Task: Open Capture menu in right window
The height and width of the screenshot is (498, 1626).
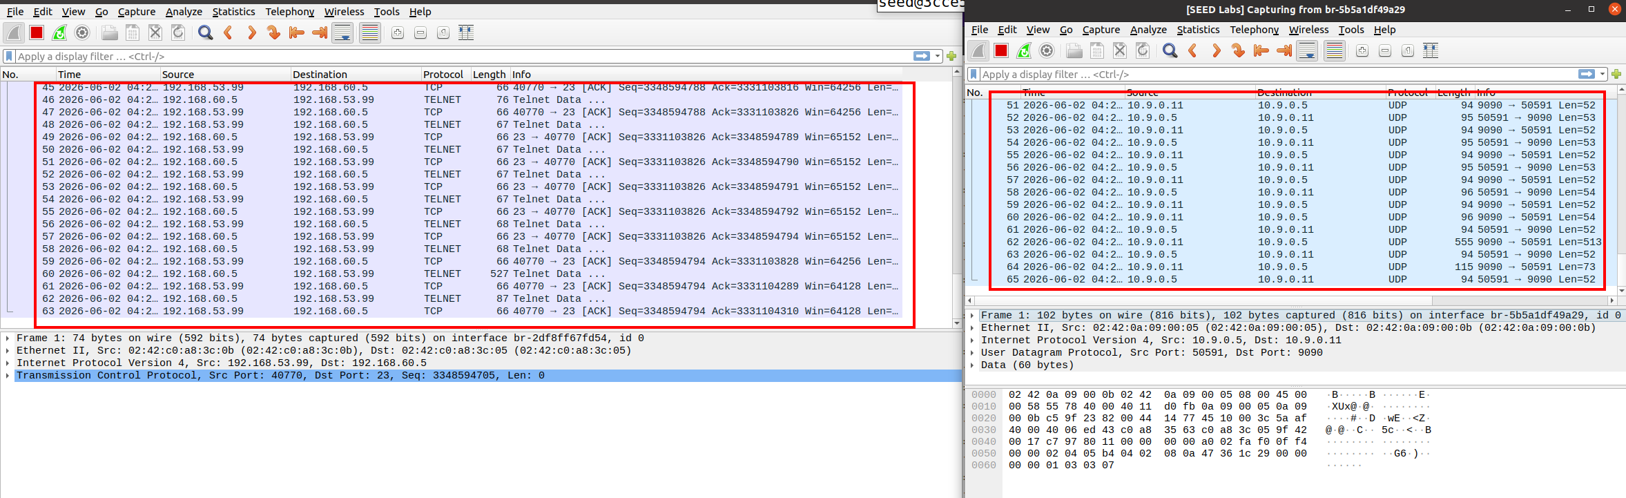Action: coord(1101,30)
